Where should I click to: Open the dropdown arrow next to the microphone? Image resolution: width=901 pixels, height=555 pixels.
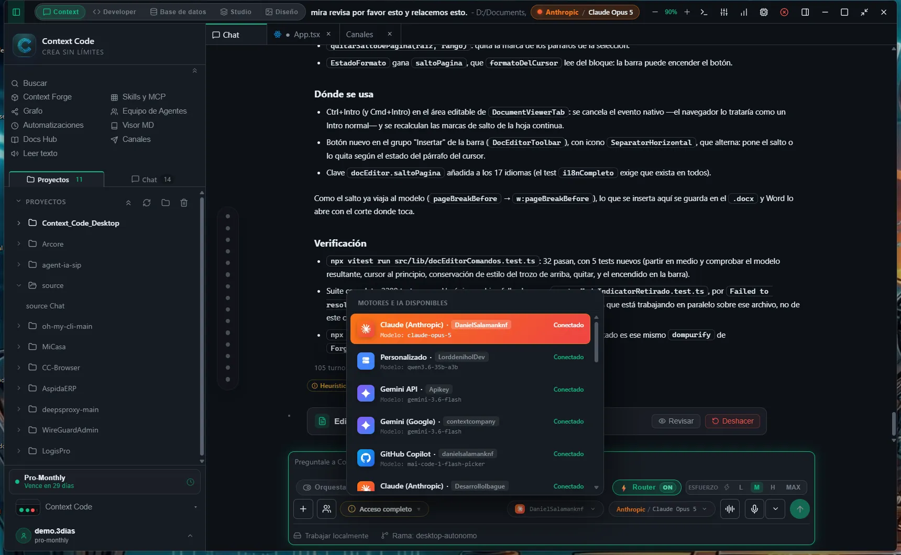(x=775, y=509)
